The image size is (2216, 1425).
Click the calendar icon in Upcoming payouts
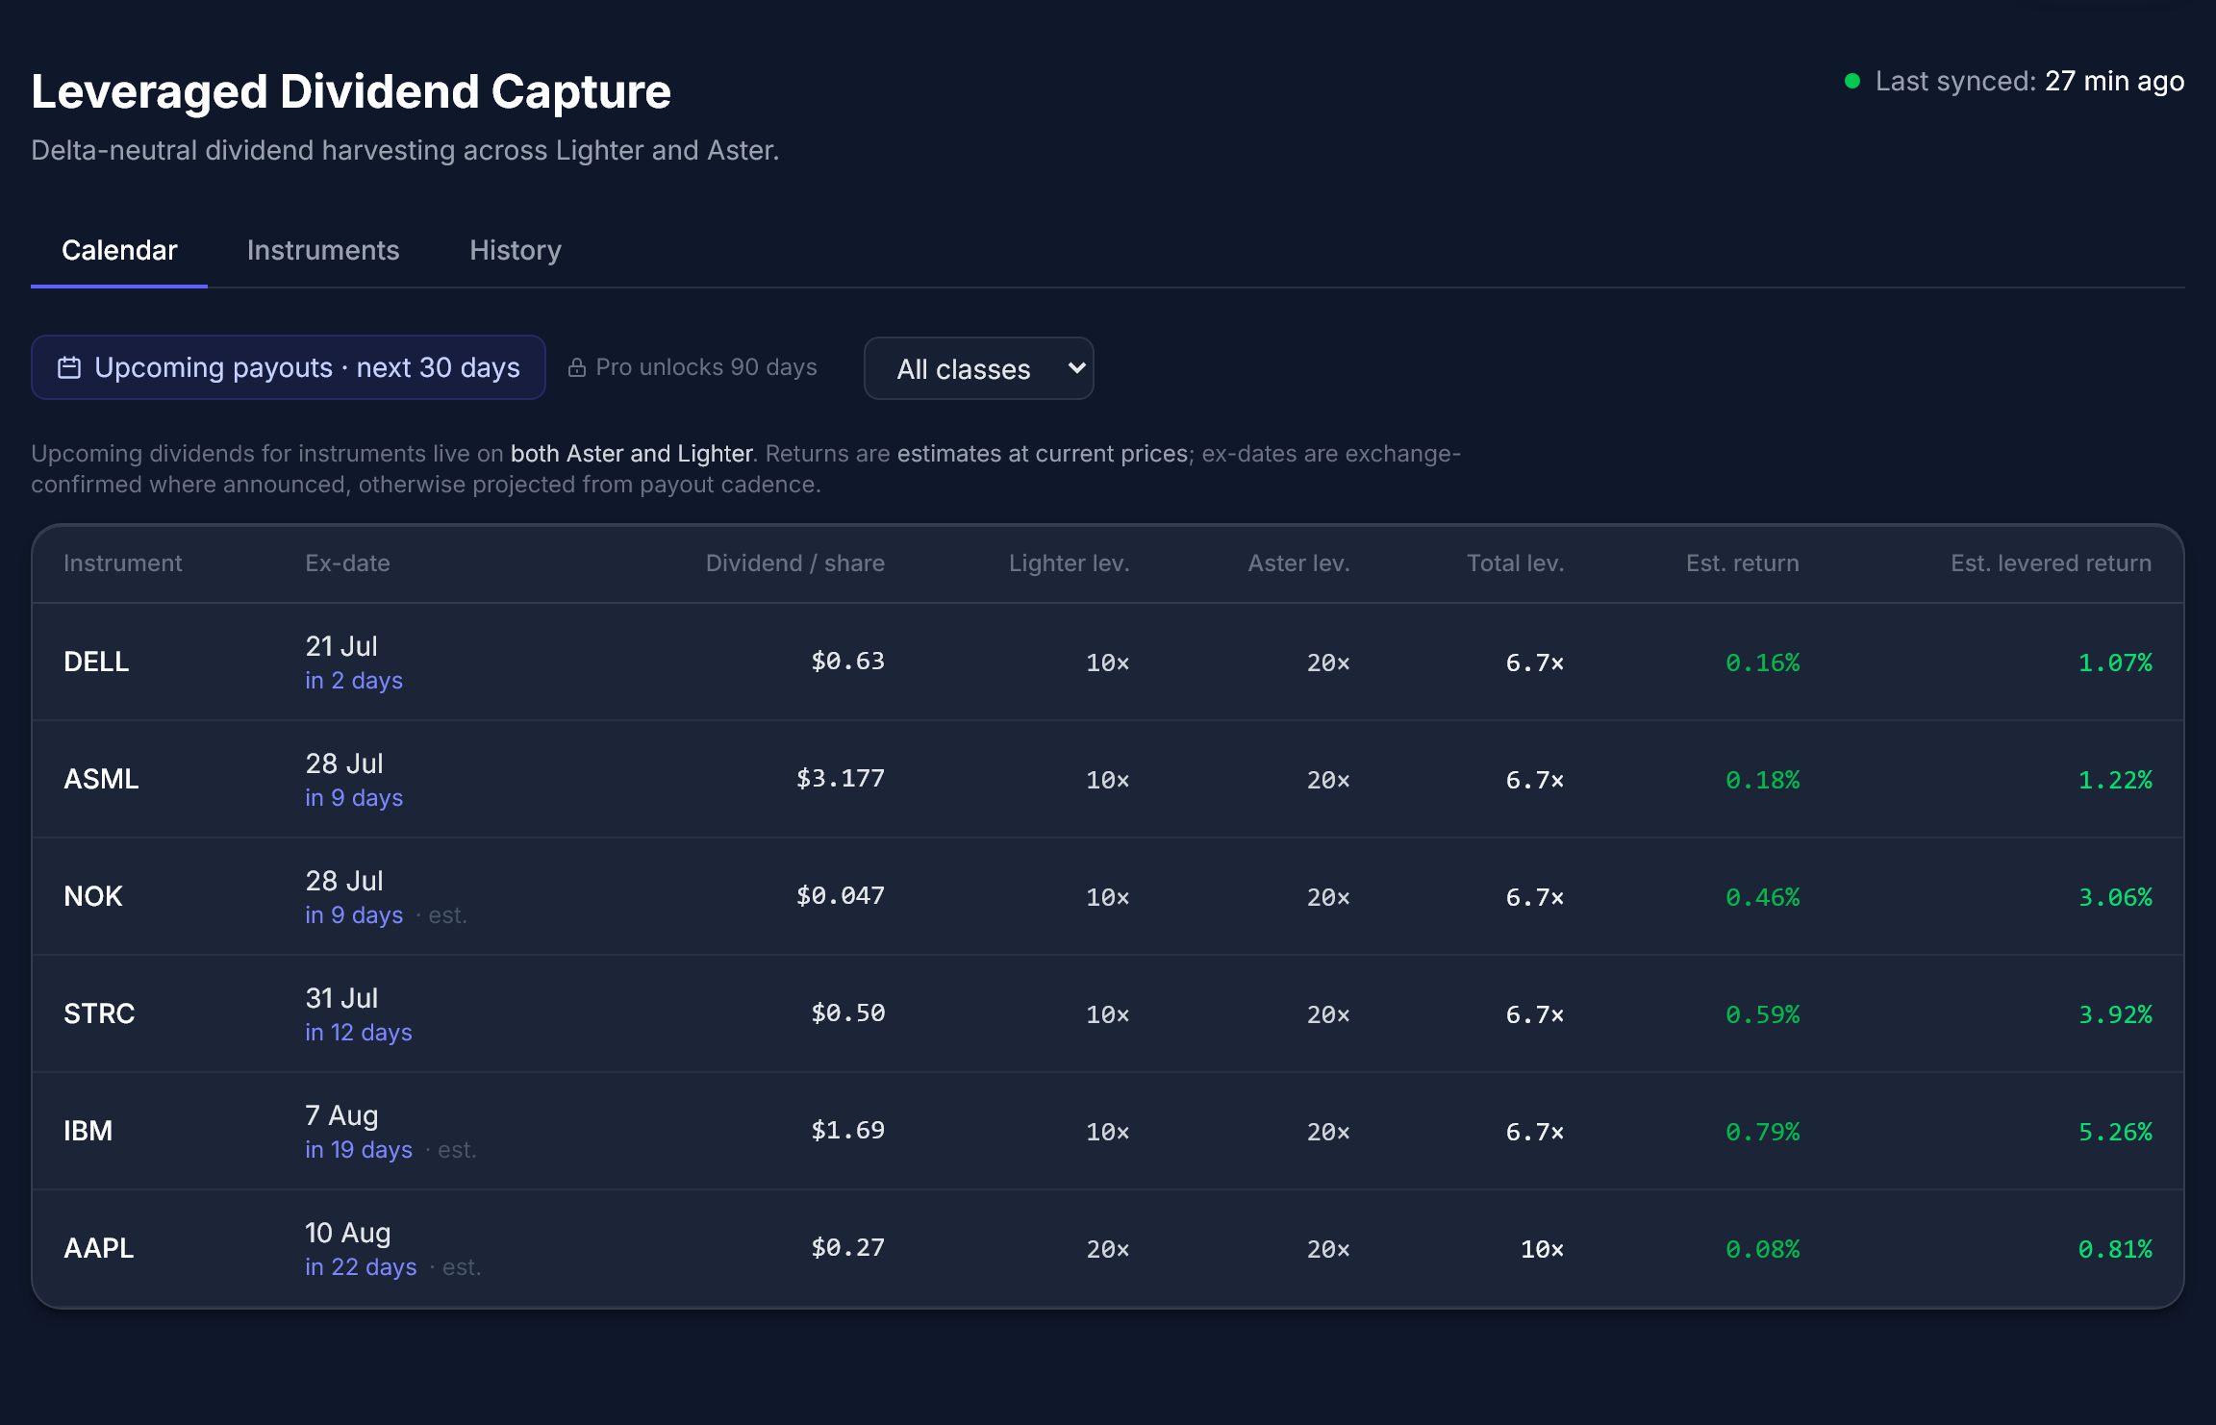pyautogui.click(x=69, y=368)
